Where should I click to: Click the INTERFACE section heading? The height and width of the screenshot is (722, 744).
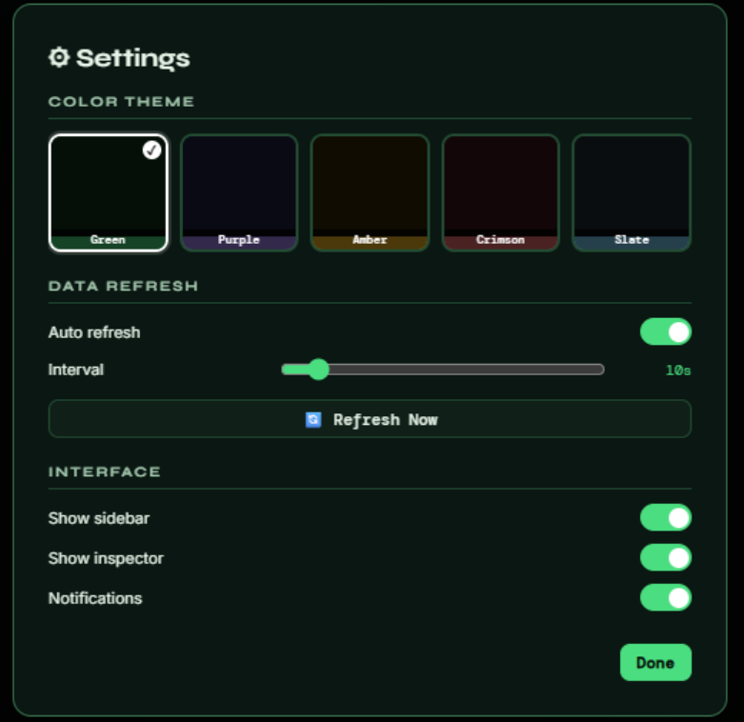pos(105,472)
